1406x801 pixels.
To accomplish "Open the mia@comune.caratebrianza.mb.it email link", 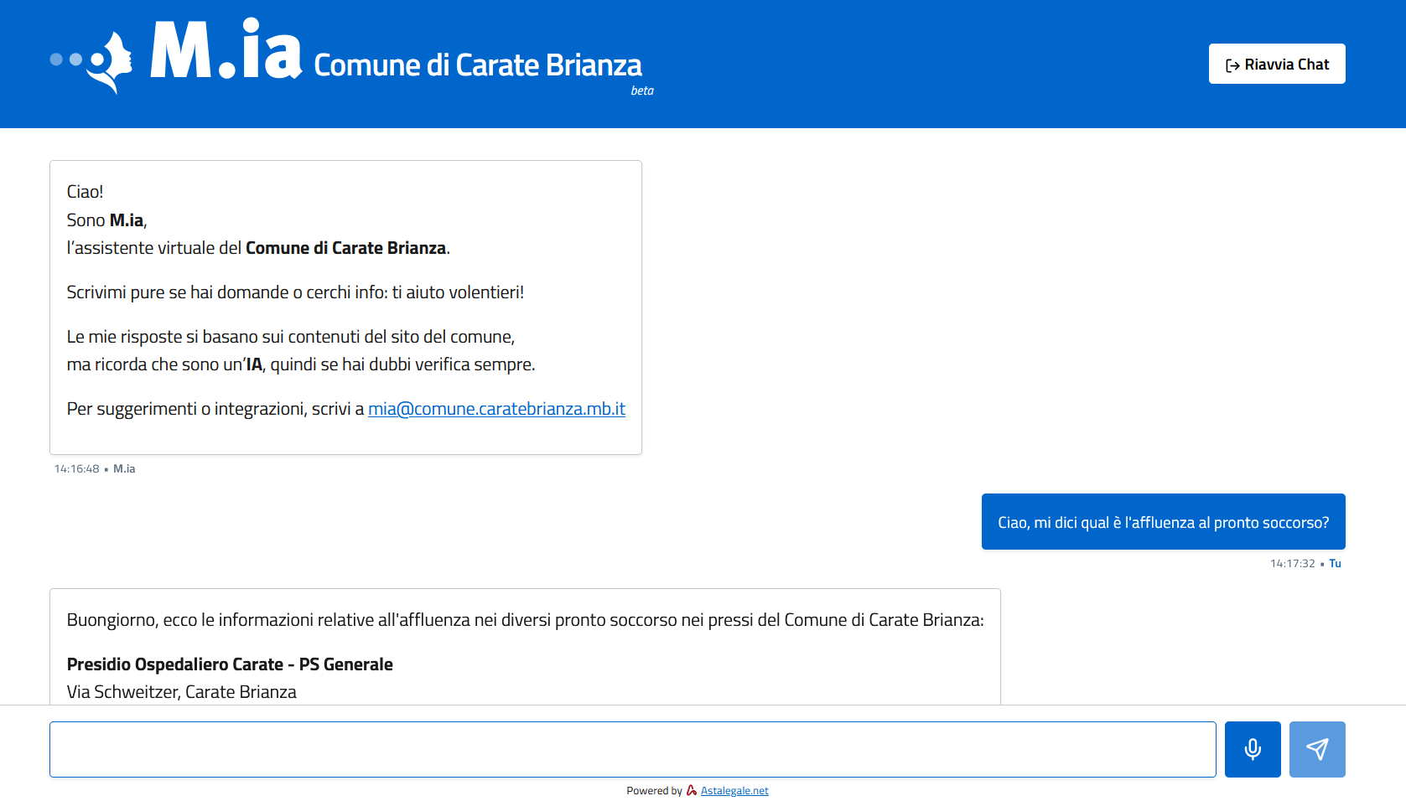I will [496, 409].
